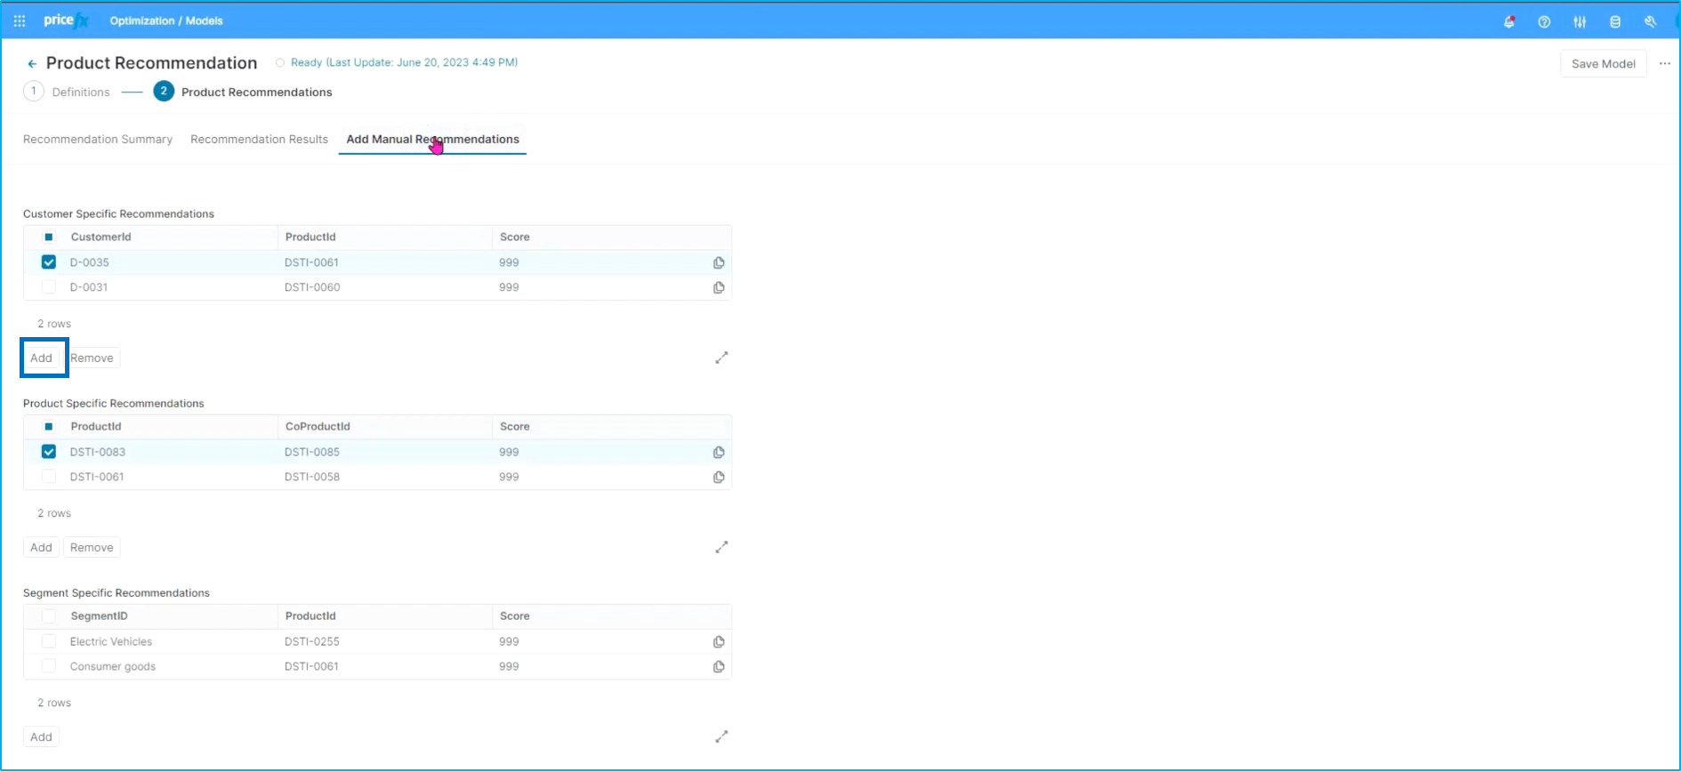The image size is (1681, 772).
Task: Open the database icon in header
Action: tap(1615, 21)
